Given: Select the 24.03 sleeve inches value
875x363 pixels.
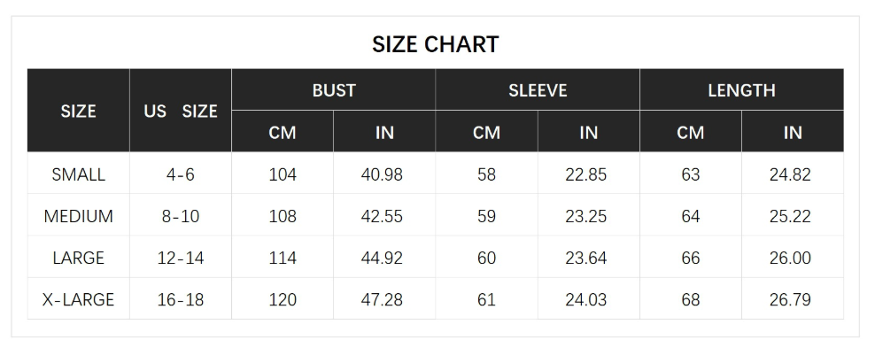Looking at the screenshot, I should (586, 300).
